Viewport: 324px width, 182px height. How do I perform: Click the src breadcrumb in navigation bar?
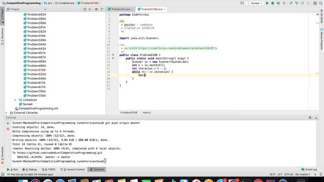48,3
